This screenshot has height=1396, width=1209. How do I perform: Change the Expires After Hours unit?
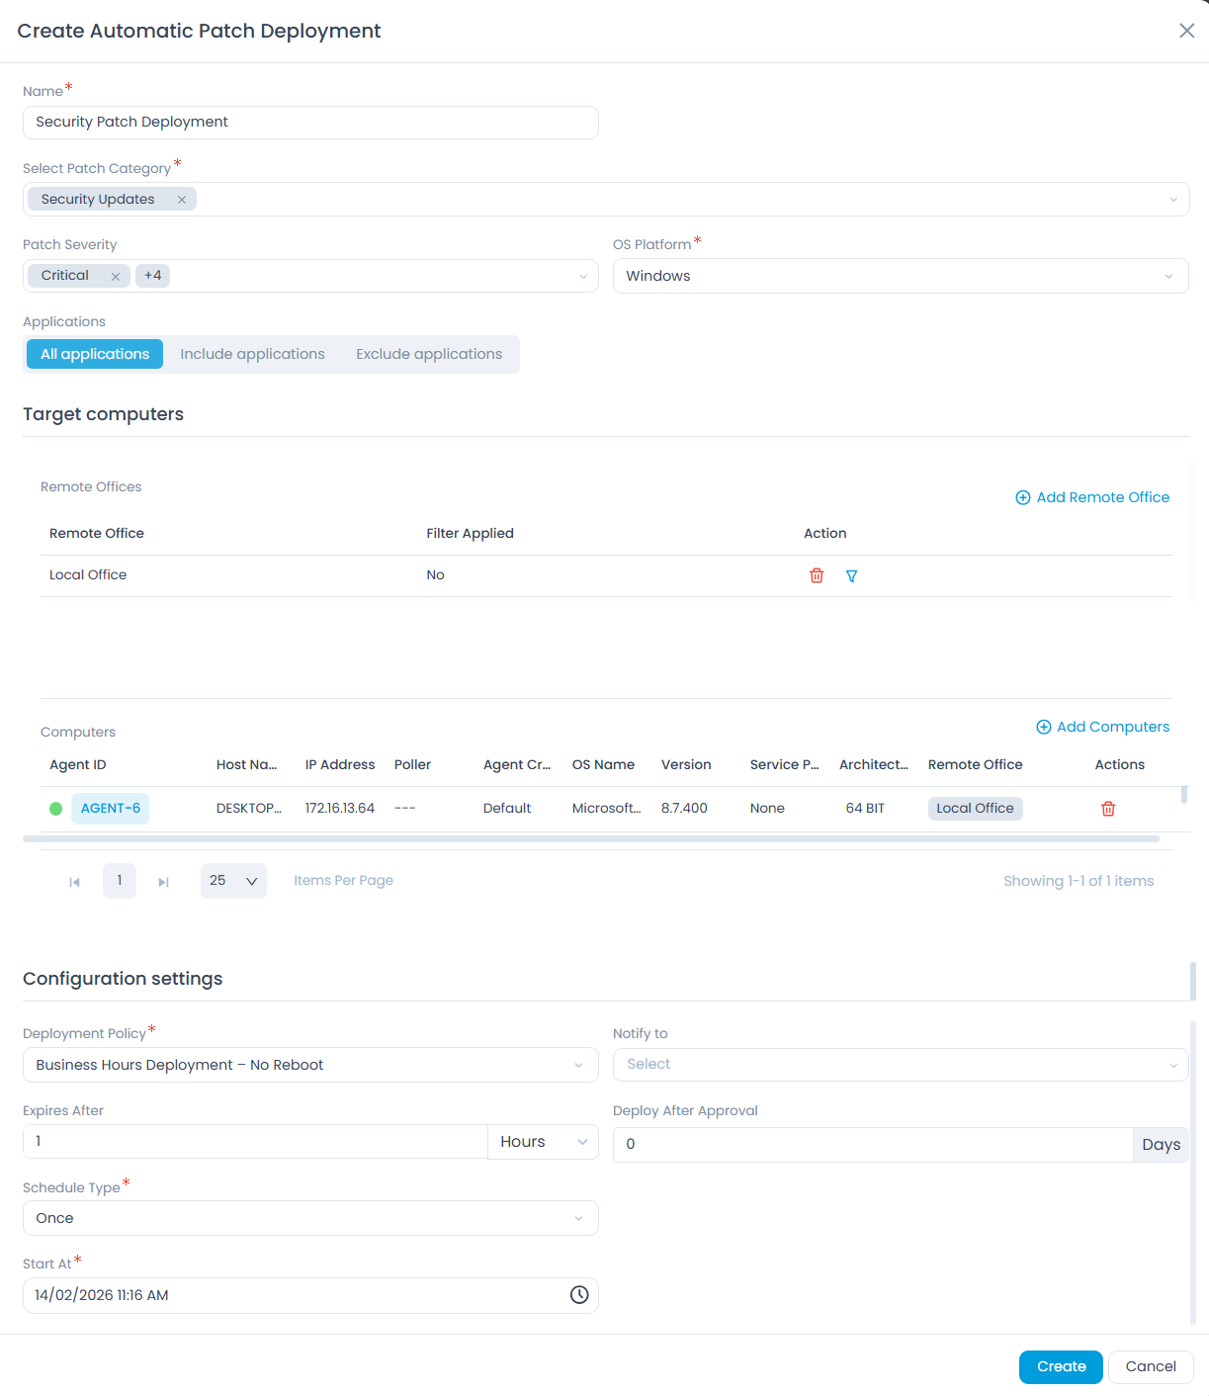click(x=543, y=1142)
